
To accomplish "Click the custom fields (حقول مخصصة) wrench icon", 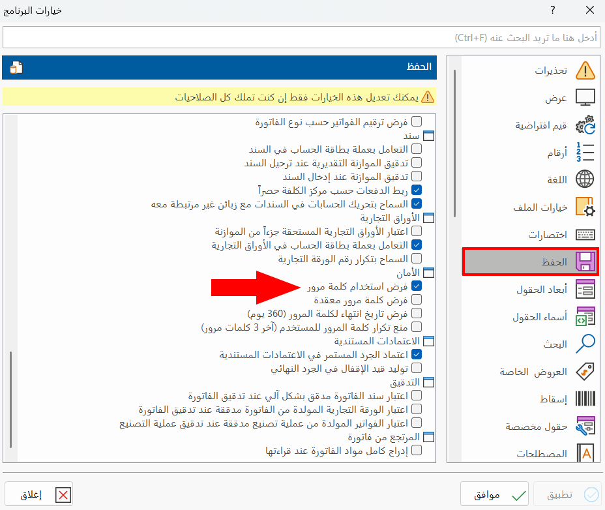I will click(x=585, y=426).
